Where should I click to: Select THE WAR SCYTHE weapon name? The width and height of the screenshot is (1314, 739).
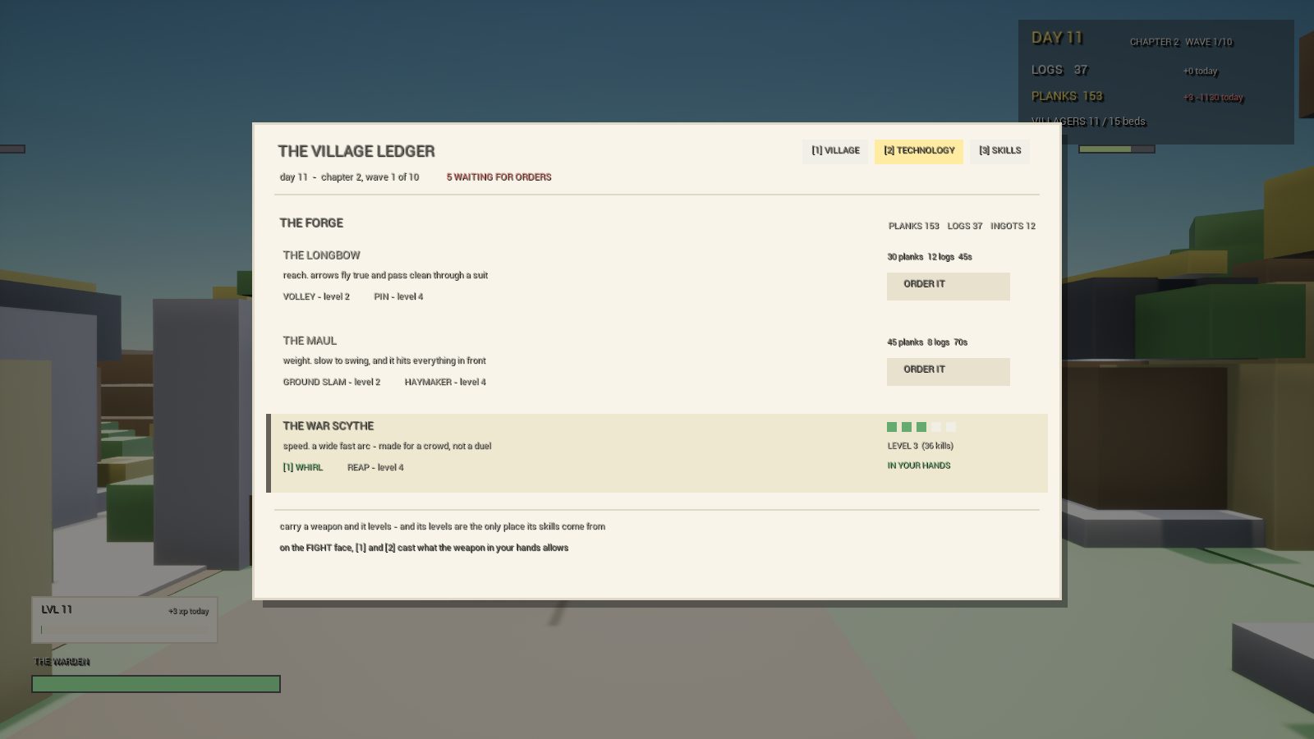(328, 426)
